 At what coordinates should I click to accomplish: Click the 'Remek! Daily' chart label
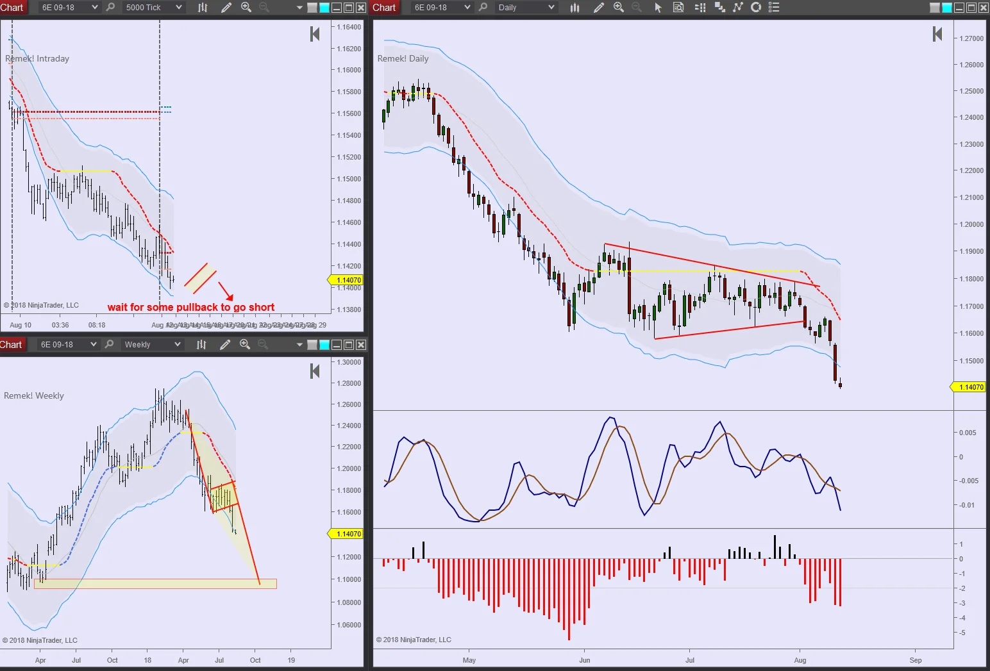pyautogui.click(x=403, y=58)
